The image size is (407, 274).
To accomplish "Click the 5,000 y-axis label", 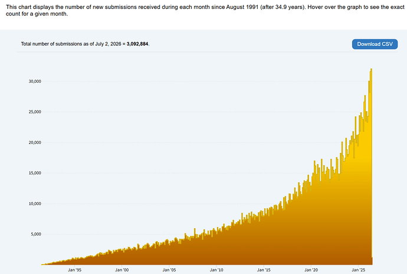I will [36, 234].
